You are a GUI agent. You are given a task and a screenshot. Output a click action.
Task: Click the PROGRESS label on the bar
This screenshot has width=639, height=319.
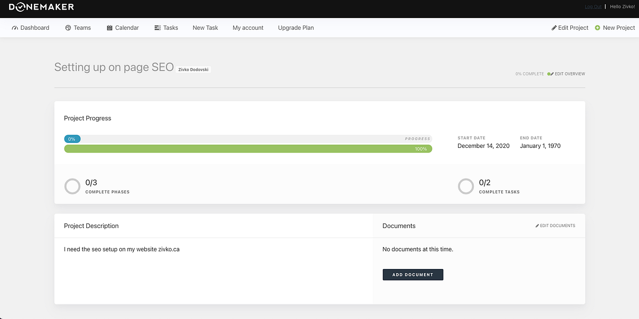coord(417,139)
